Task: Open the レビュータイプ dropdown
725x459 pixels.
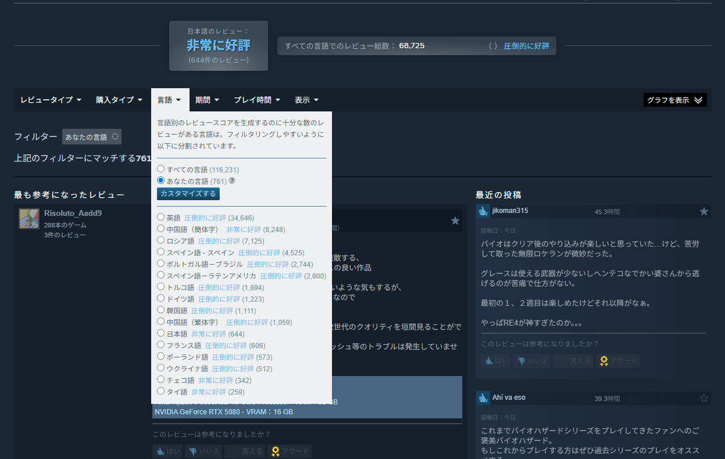Action: [51, 100]
